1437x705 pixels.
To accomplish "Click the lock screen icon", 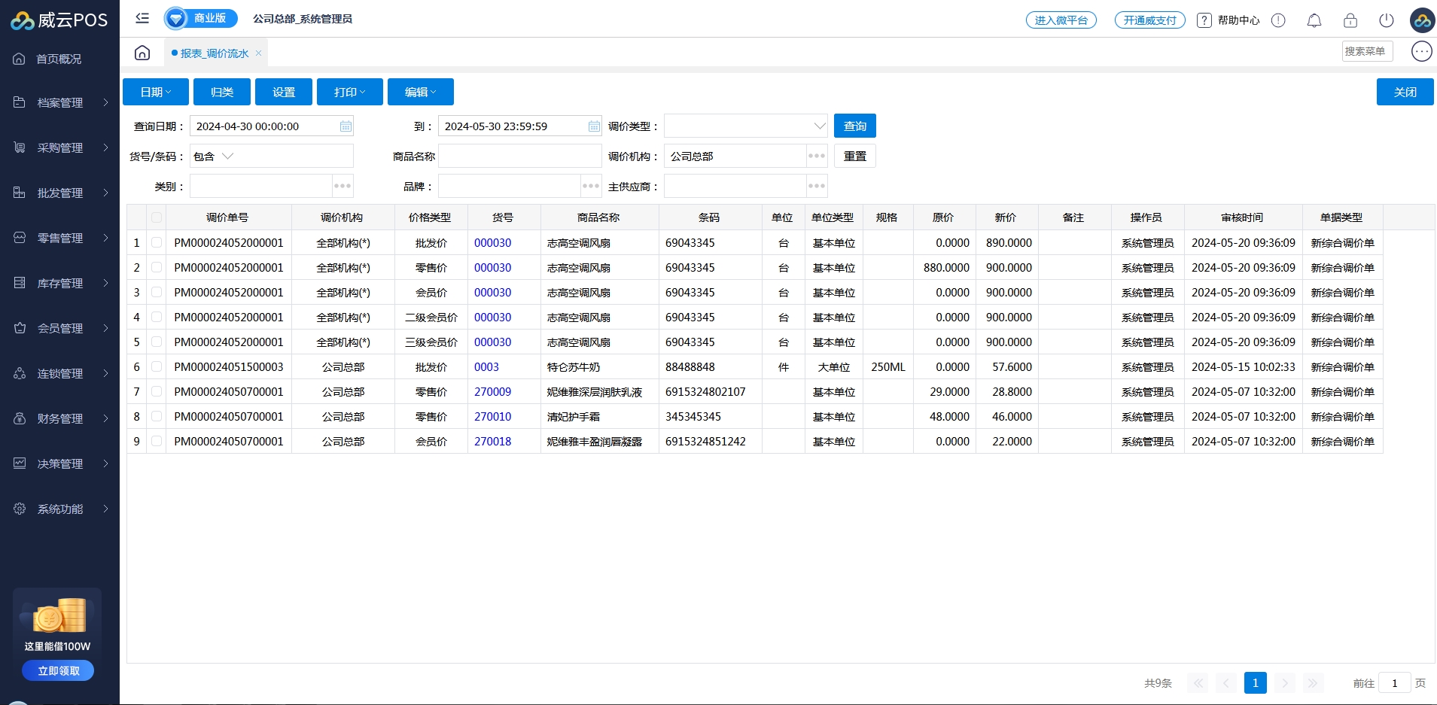I will pyautogui.click(x=1350, y=20).
